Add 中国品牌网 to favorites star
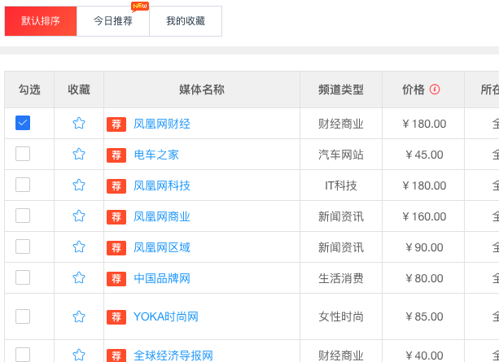 tap(79, 278)
